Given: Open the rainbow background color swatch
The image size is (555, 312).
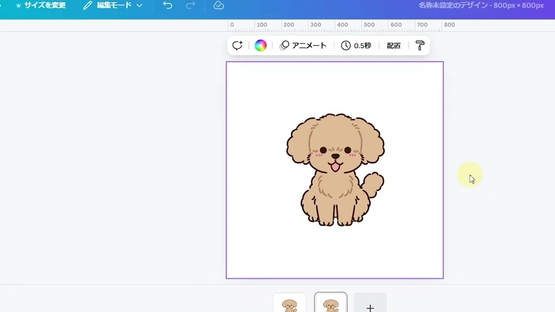Looking at the screenshot, I should tap(261, 45).
